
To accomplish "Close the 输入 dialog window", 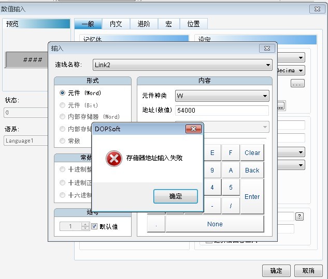I will pyautogui.click(x=267, y=49).
